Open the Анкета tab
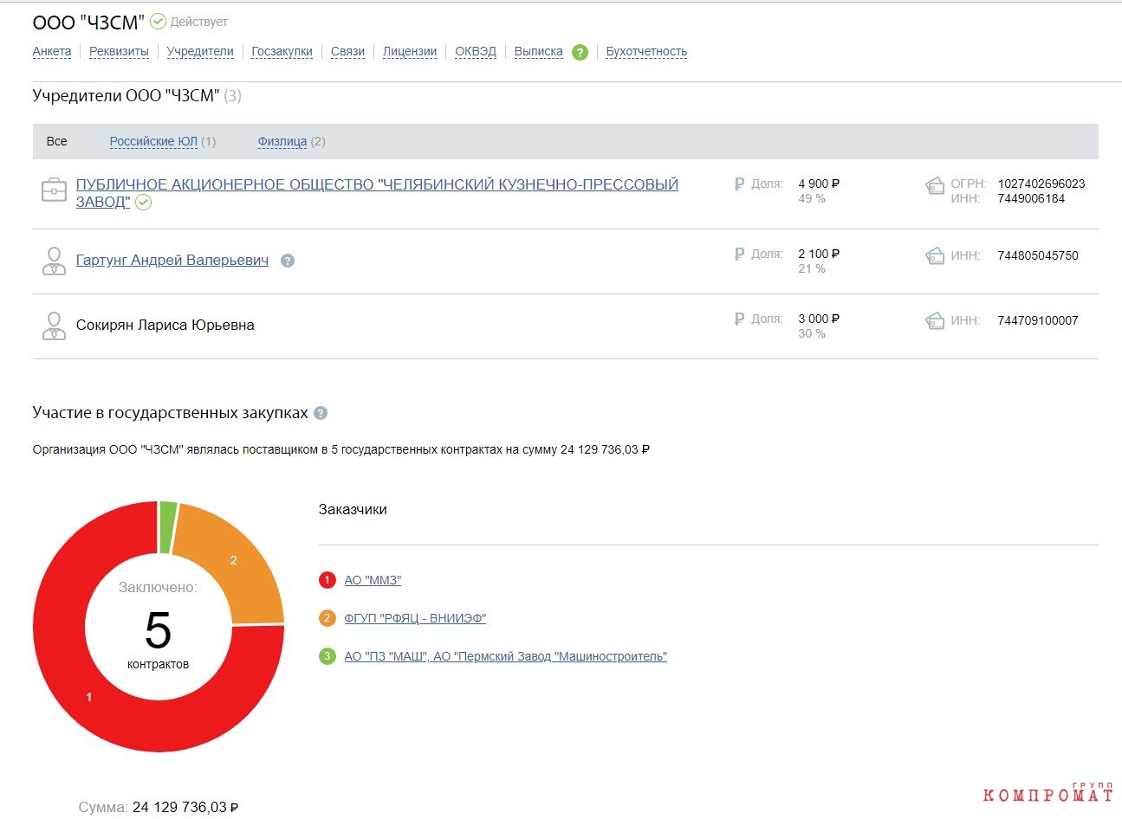Screen dimensions: 1122x819 (x=52, y=52)
